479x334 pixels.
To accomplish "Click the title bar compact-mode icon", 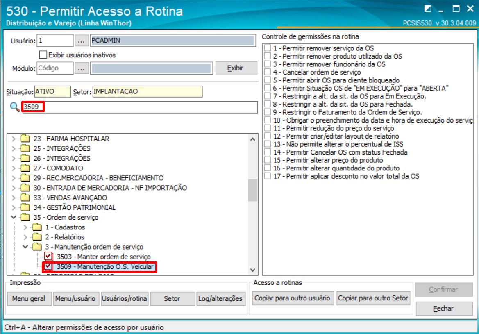I will [428, 9].
